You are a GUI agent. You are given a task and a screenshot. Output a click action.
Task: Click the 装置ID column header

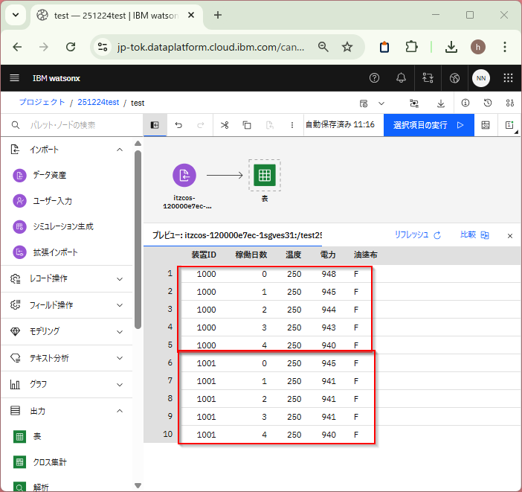[x=204, y=255]
